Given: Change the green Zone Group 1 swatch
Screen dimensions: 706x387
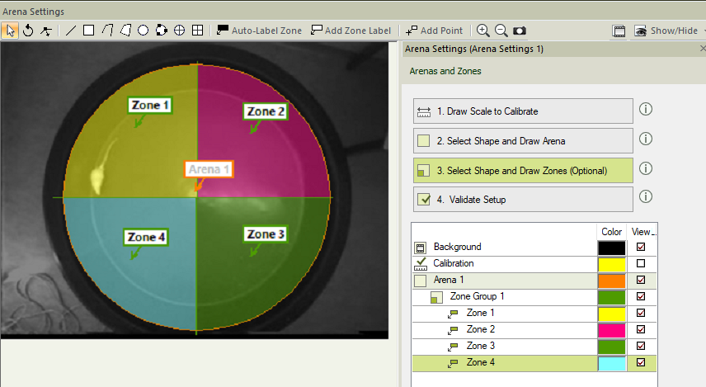Looking at the screenshot, I should 612,297.
